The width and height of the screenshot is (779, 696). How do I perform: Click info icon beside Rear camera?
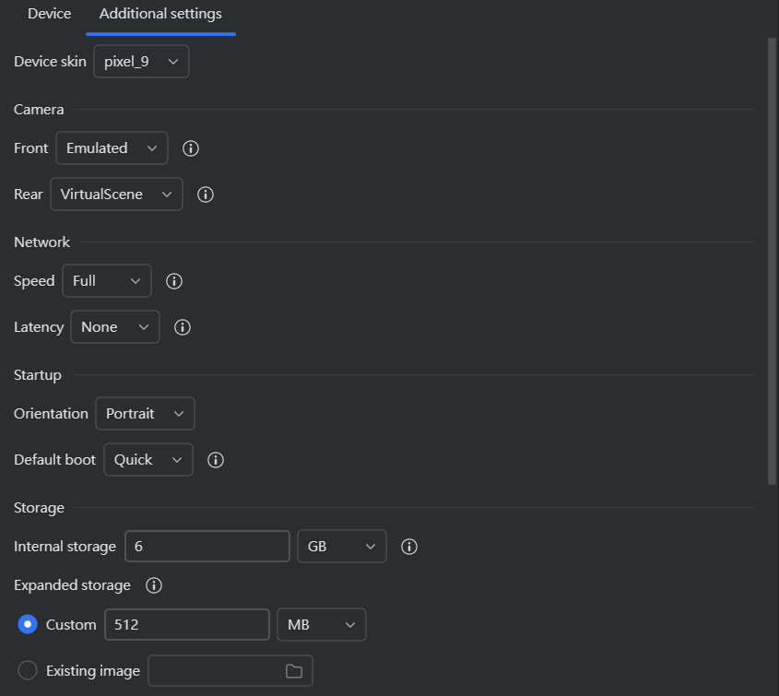pos(206,195)
